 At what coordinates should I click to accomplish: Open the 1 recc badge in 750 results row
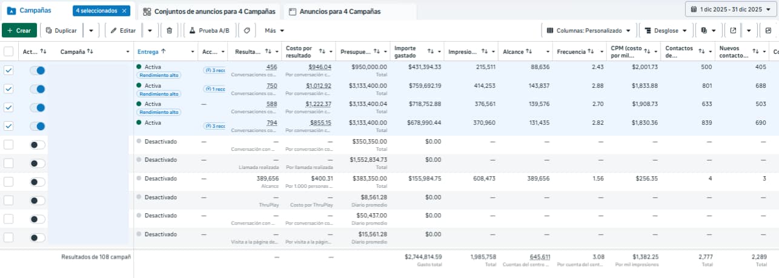coord(214,89)
